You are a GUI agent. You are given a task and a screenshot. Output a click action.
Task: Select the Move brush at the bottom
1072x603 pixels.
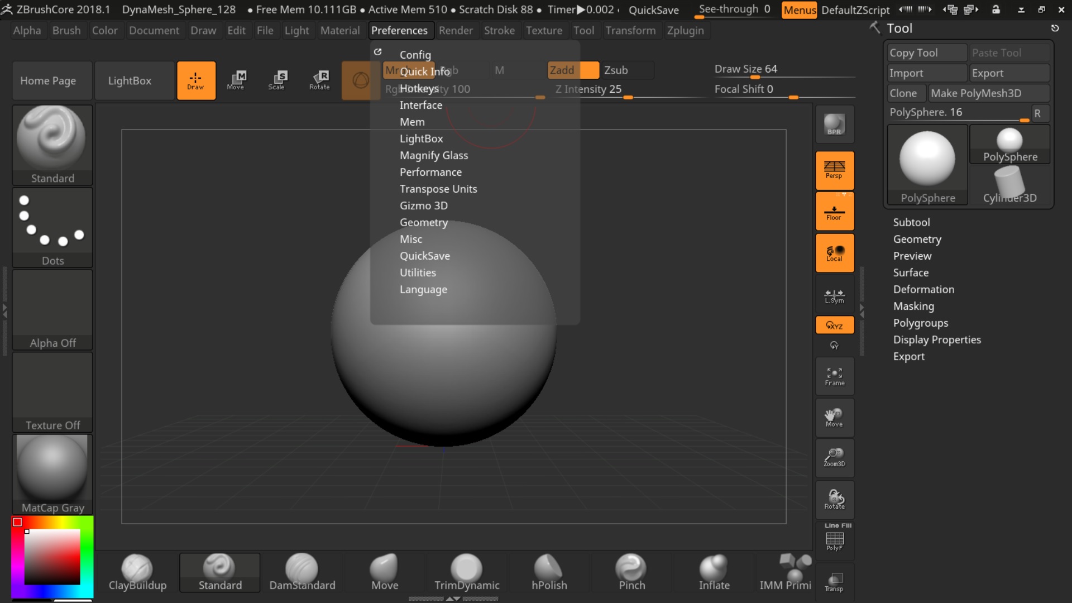pos(385,572)
